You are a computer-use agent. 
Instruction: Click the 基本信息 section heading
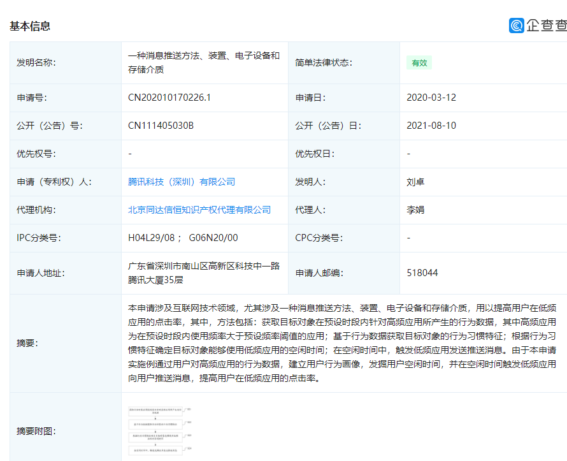(x=30, y=26)
